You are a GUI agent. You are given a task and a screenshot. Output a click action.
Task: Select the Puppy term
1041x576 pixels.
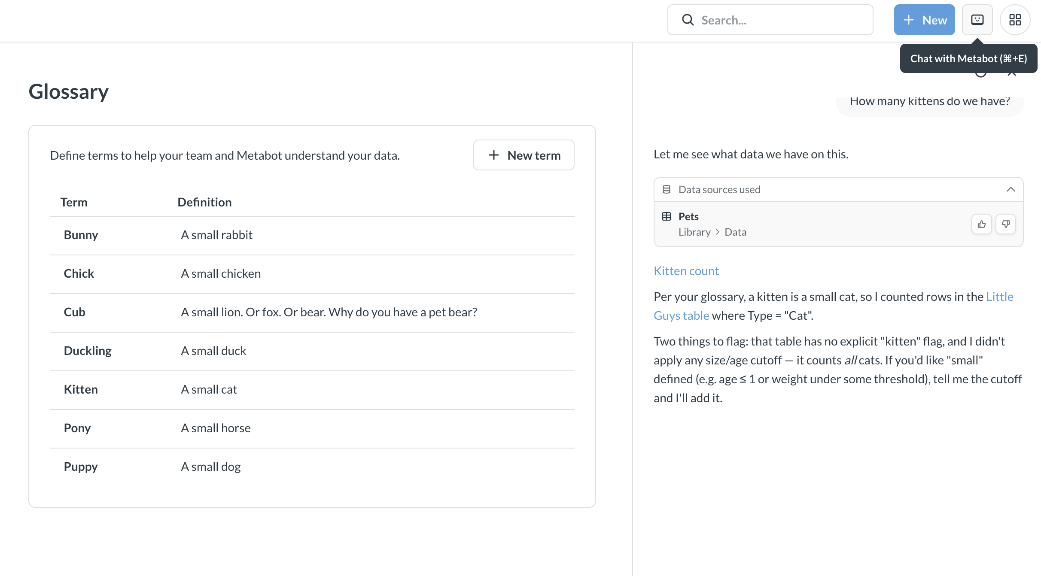[x=81, y=467]
